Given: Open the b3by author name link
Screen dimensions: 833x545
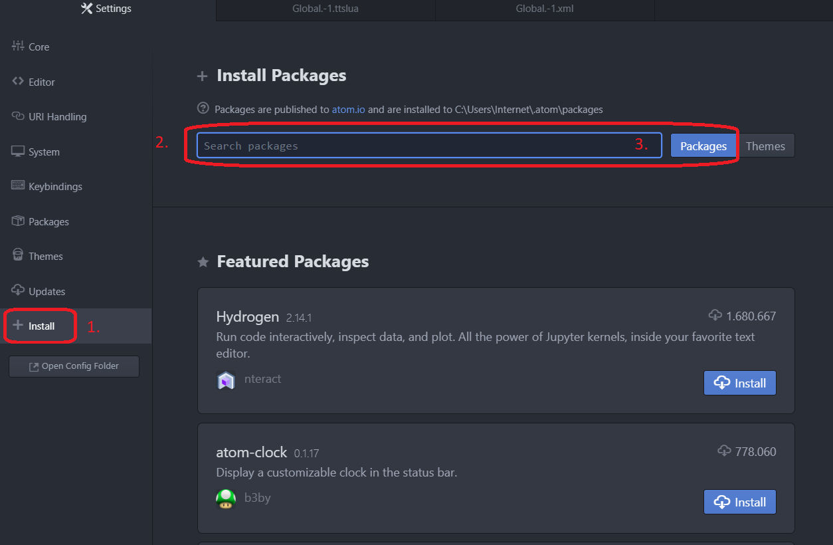Looking at the screenshot, I should (x=258, y=498).
